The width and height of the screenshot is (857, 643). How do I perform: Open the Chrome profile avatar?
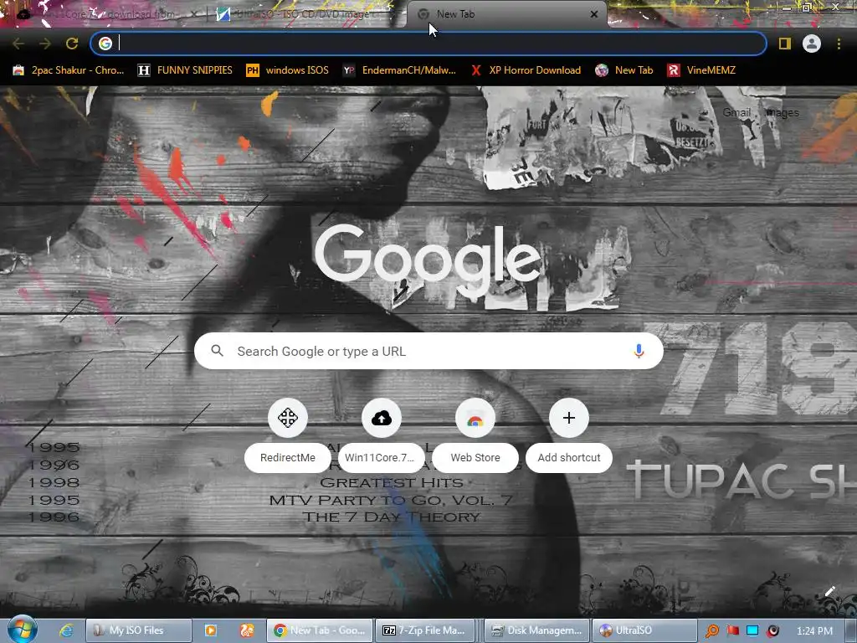[812, 44]
